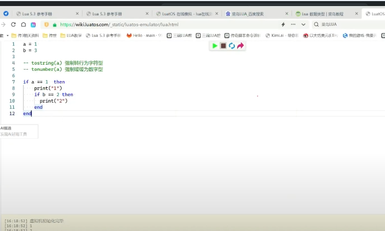Click the AI甄选 tools popup
This screenshot has width=385, height=231.
[19, 131]
